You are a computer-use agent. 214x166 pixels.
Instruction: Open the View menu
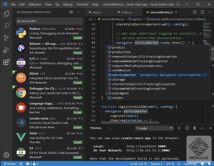click(x=48, y=4)
